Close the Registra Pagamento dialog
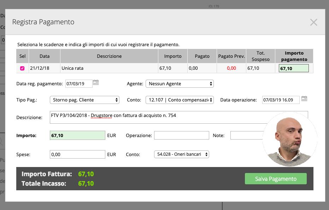 coord(313,22)
